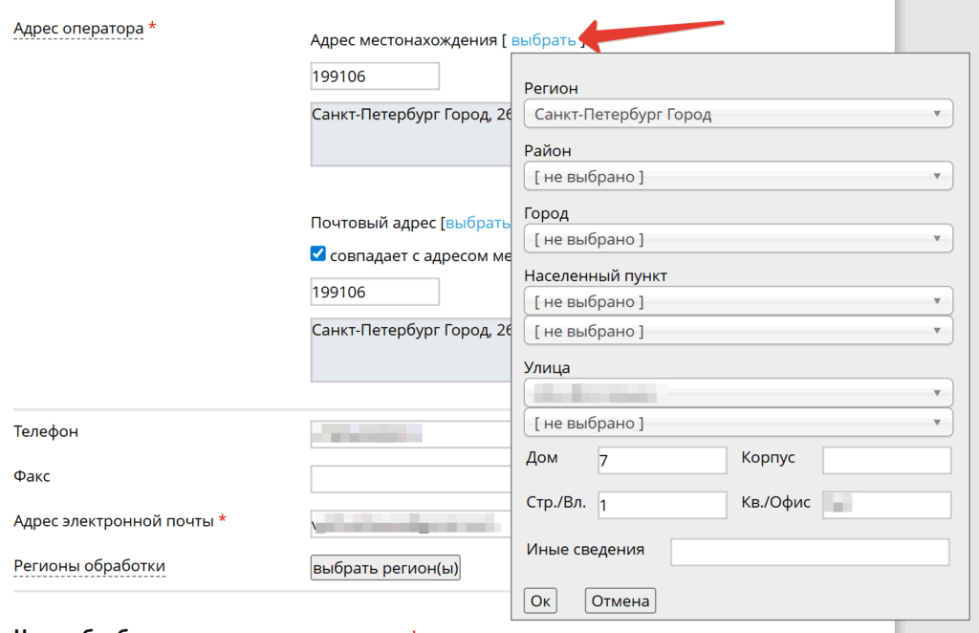Viewport: 979px width, 633px height.
Task: Open the Город dropdown list
Action: (738, 239)
